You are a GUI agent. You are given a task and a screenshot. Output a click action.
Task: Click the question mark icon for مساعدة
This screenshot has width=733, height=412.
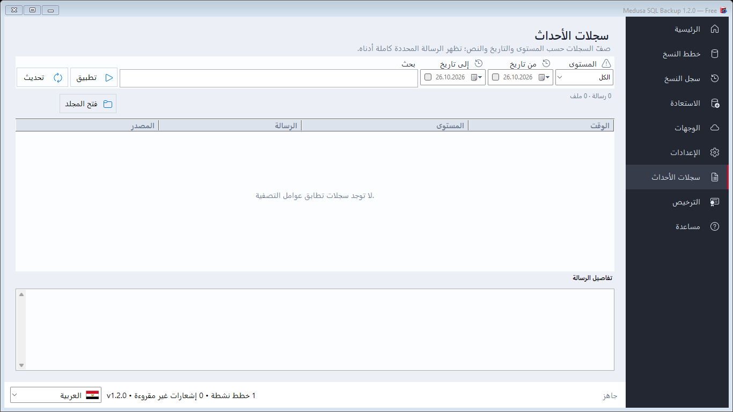pyautogui.click(x=714, y=226)
